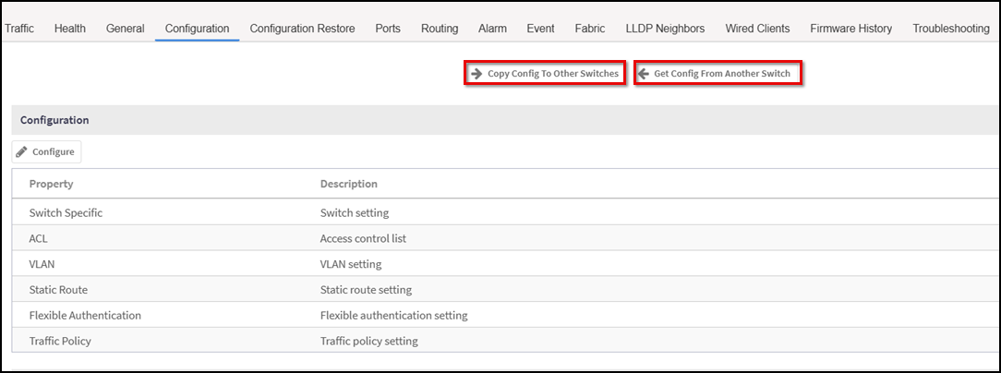Click the 'Access control list' description

click(363, 238)
